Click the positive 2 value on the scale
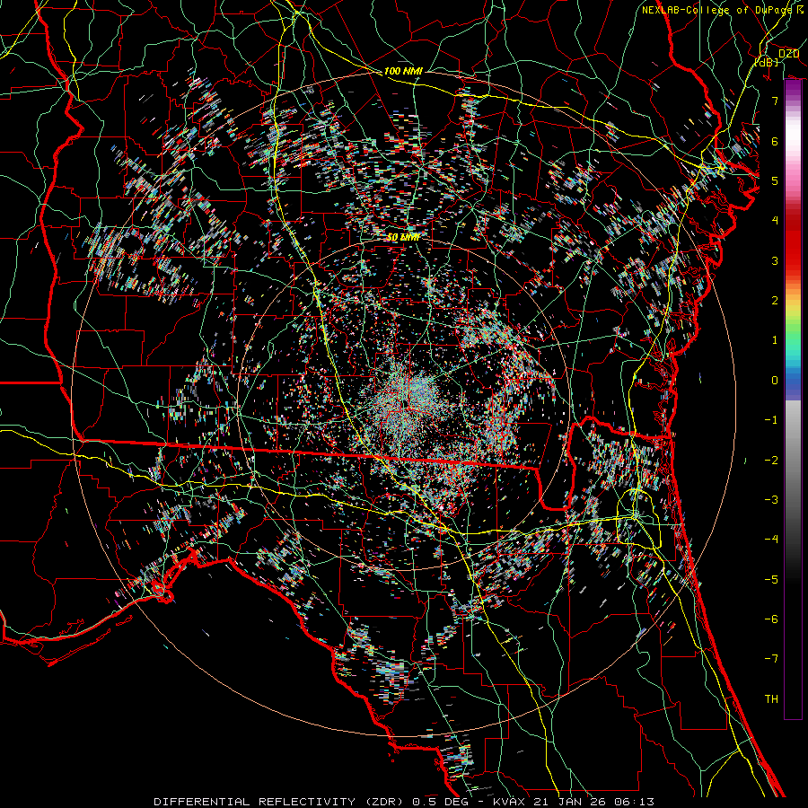 coord(775,301)
